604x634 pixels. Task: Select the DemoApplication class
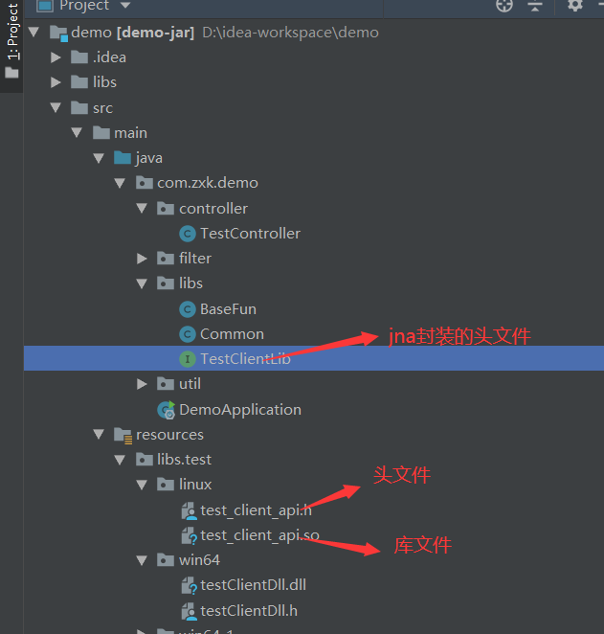point(240,410)
